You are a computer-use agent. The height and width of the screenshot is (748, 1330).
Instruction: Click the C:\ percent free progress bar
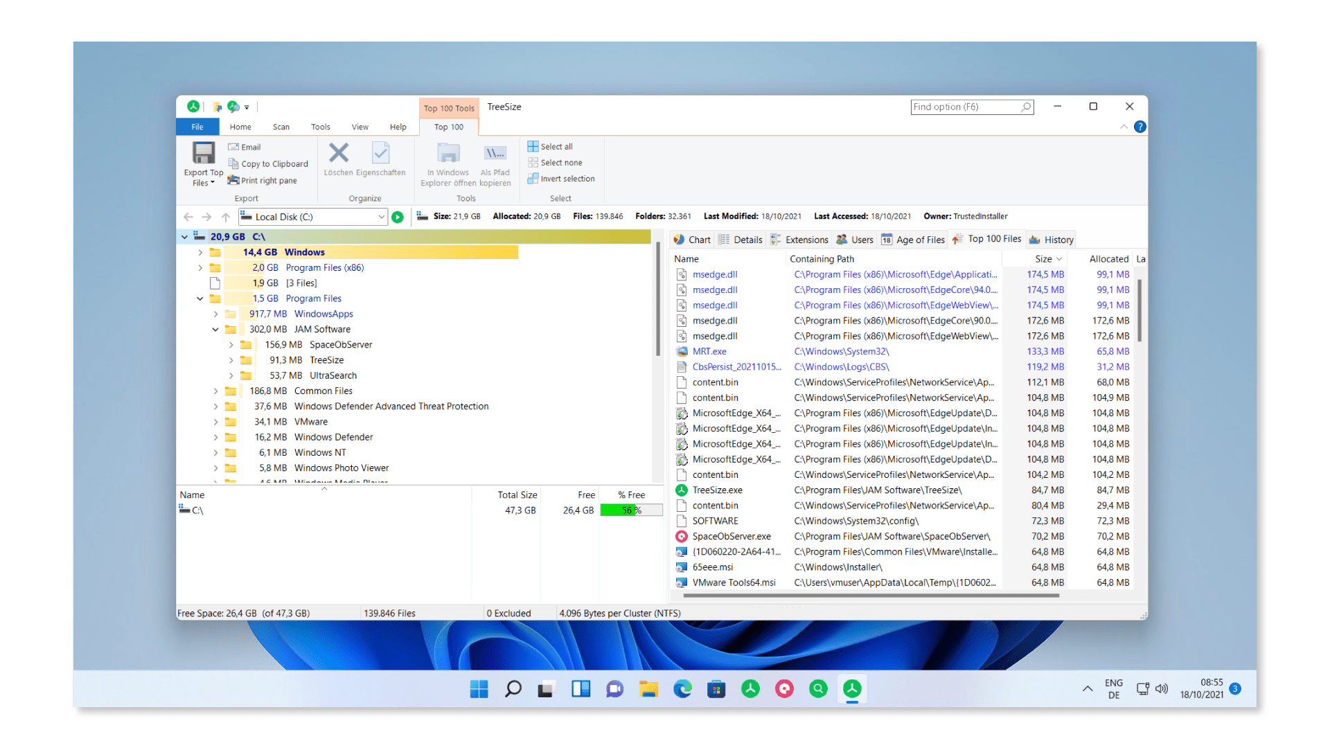(630, 510)
